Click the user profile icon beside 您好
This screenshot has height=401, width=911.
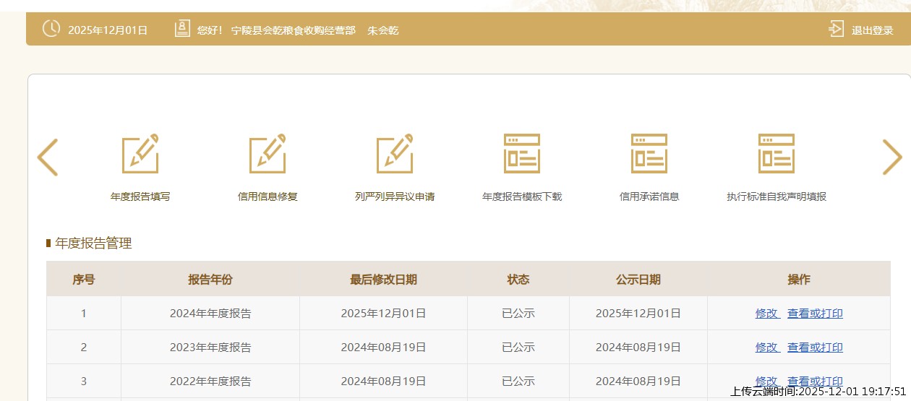[x=182, y=30]
